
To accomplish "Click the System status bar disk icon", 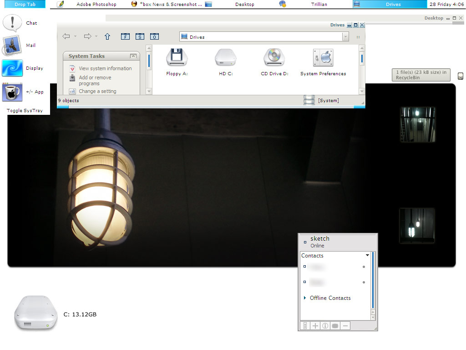I will tap(309, 100).
